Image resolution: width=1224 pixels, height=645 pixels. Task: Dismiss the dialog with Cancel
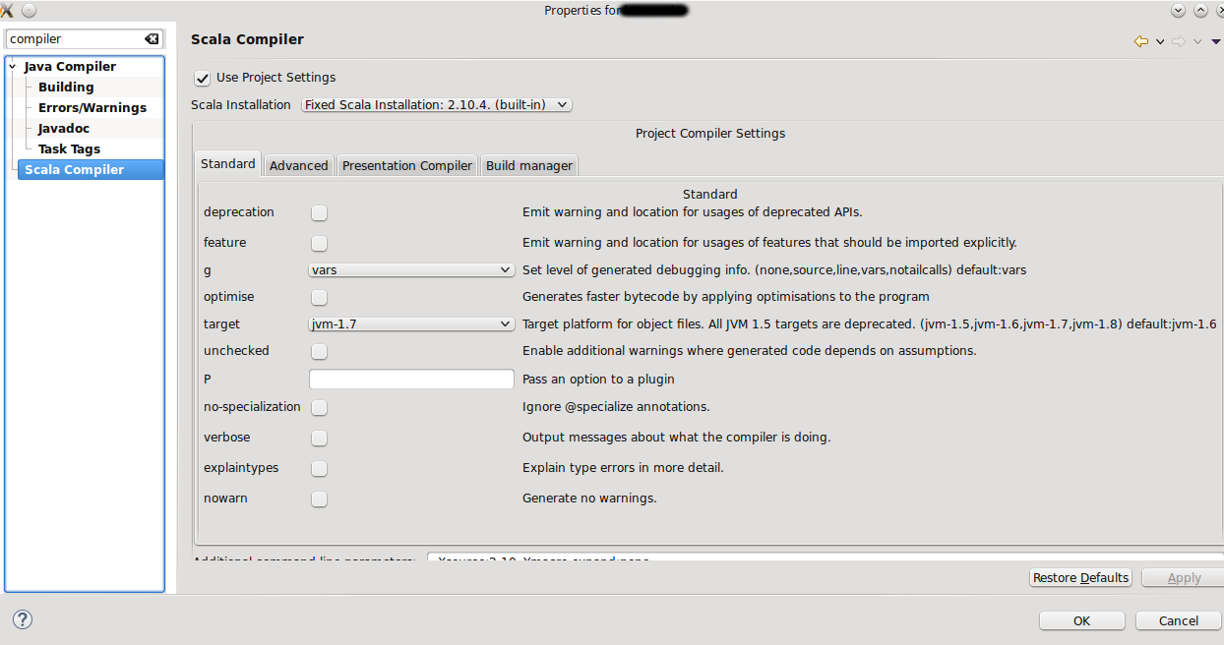(x=1179, y=620)
